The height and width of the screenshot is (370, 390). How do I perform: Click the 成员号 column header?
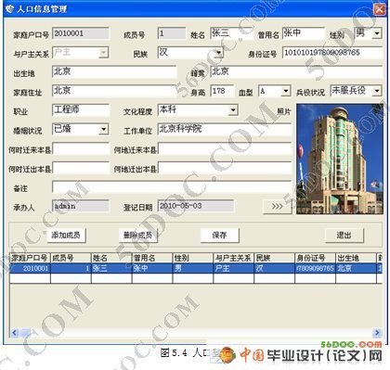coord(71,258)
